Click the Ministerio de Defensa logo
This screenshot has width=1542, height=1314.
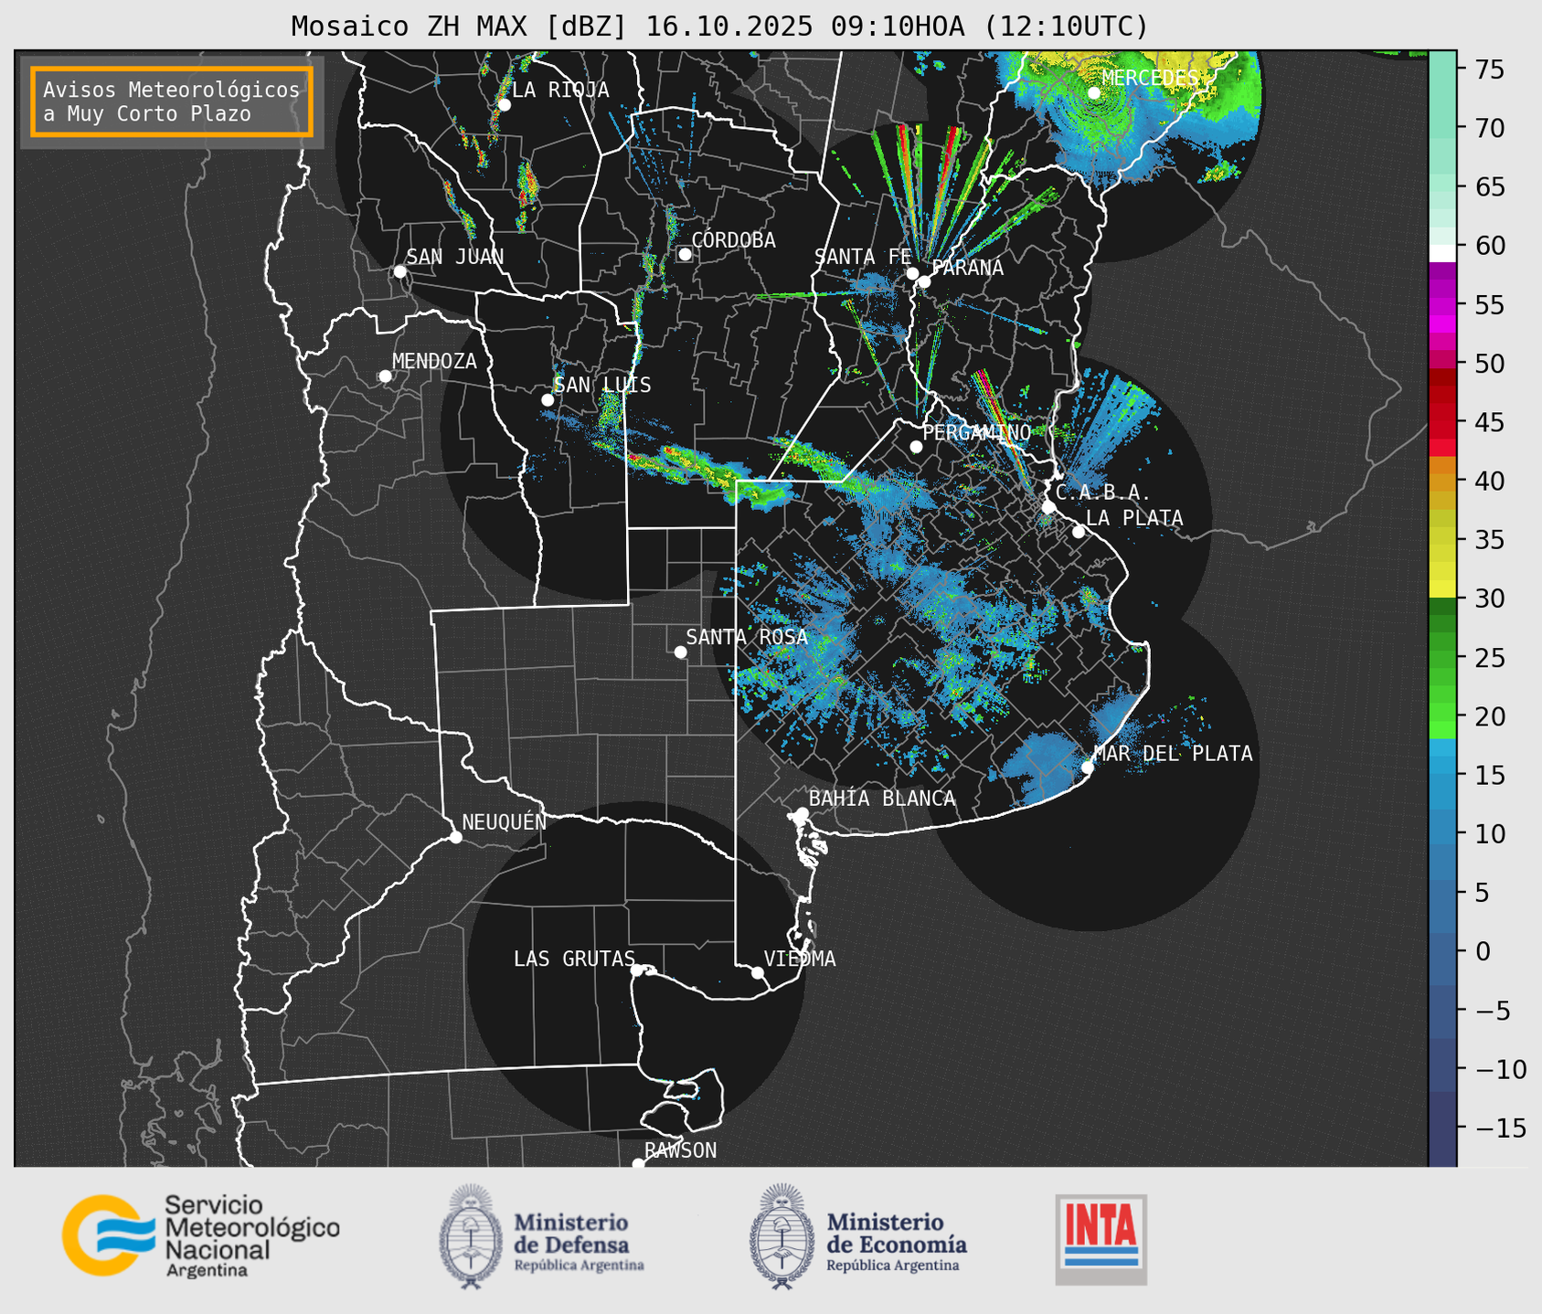pos(542,1236)
